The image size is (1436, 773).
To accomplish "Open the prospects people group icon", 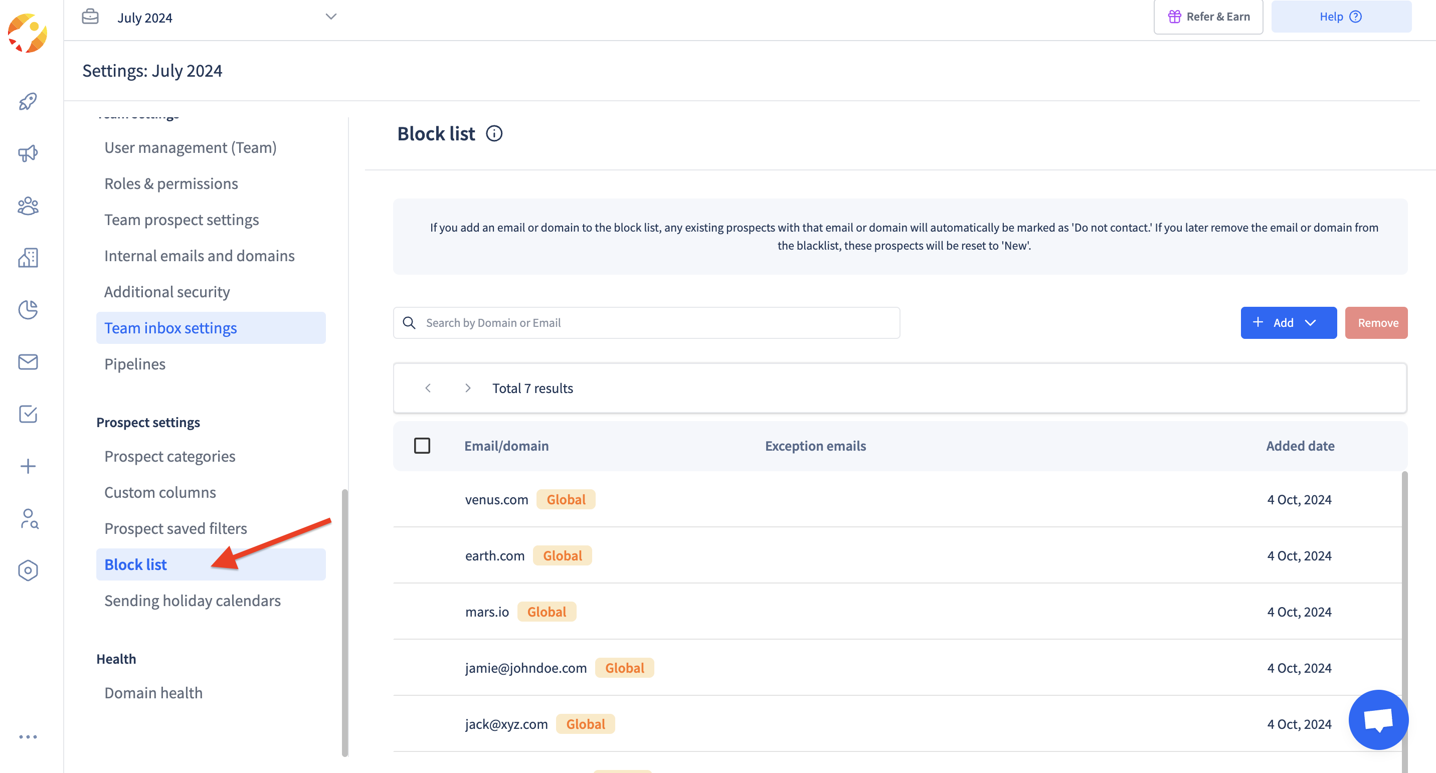I will pos(28,206).
